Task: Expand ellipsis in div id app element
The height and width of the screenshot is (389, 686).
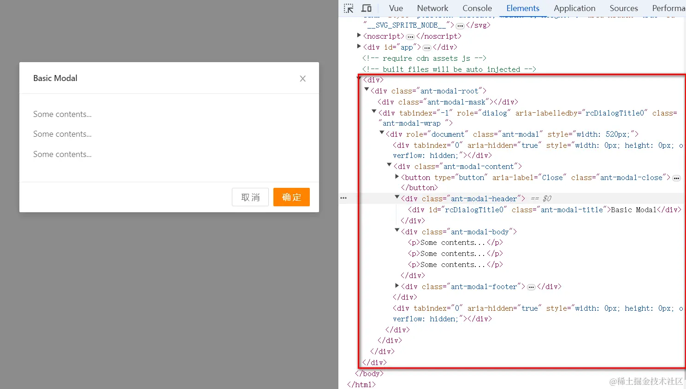Action: click(x=427, y=48)
